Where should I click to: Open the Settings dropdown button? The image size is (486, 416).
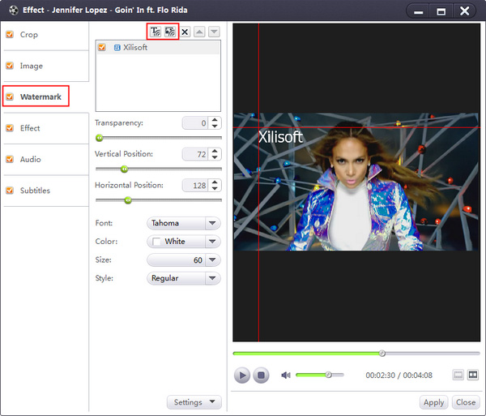pos(194,402)
